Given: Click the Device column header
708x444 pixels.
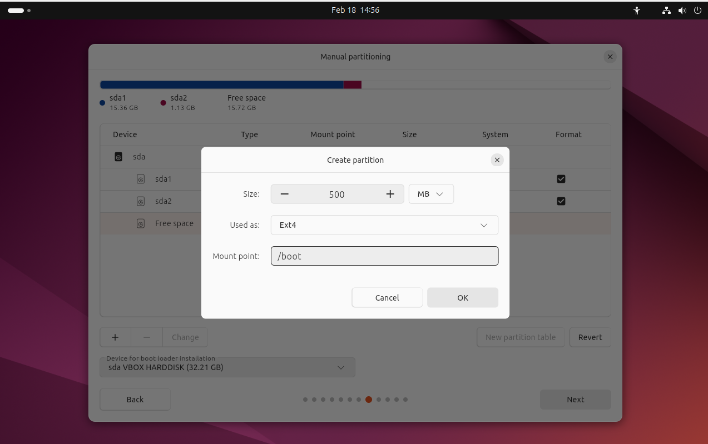Looking at the screenshot, I should point(125,134).
